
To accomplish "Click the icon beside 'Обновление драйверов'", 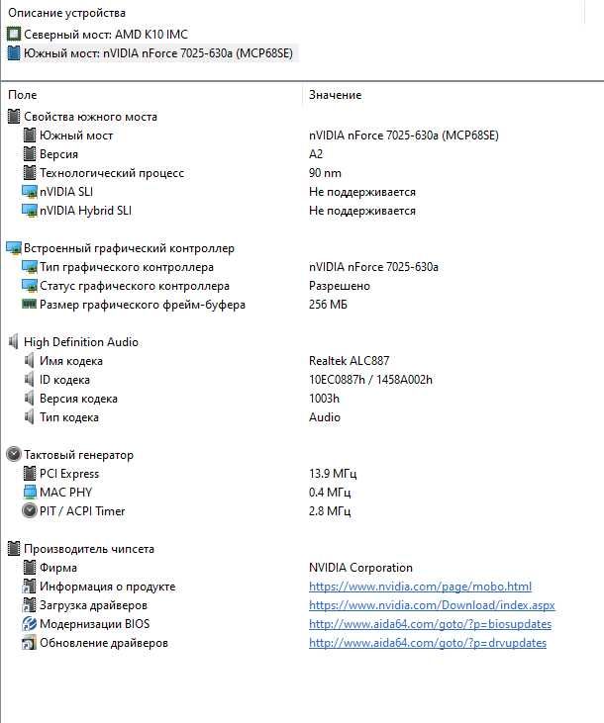I will (x=29, y=643).
